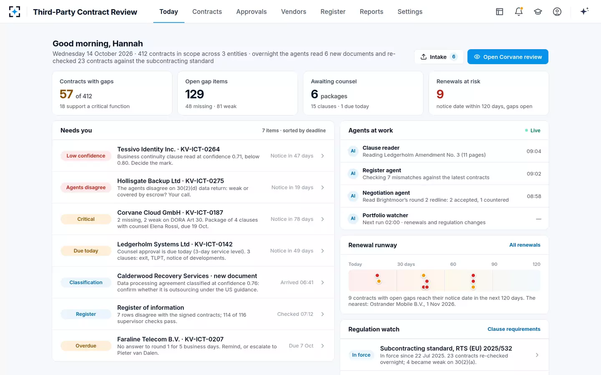Screen dimensions: 601x375
Task: Click the AI avatar beside Clause reader
Action: [353, 151]
